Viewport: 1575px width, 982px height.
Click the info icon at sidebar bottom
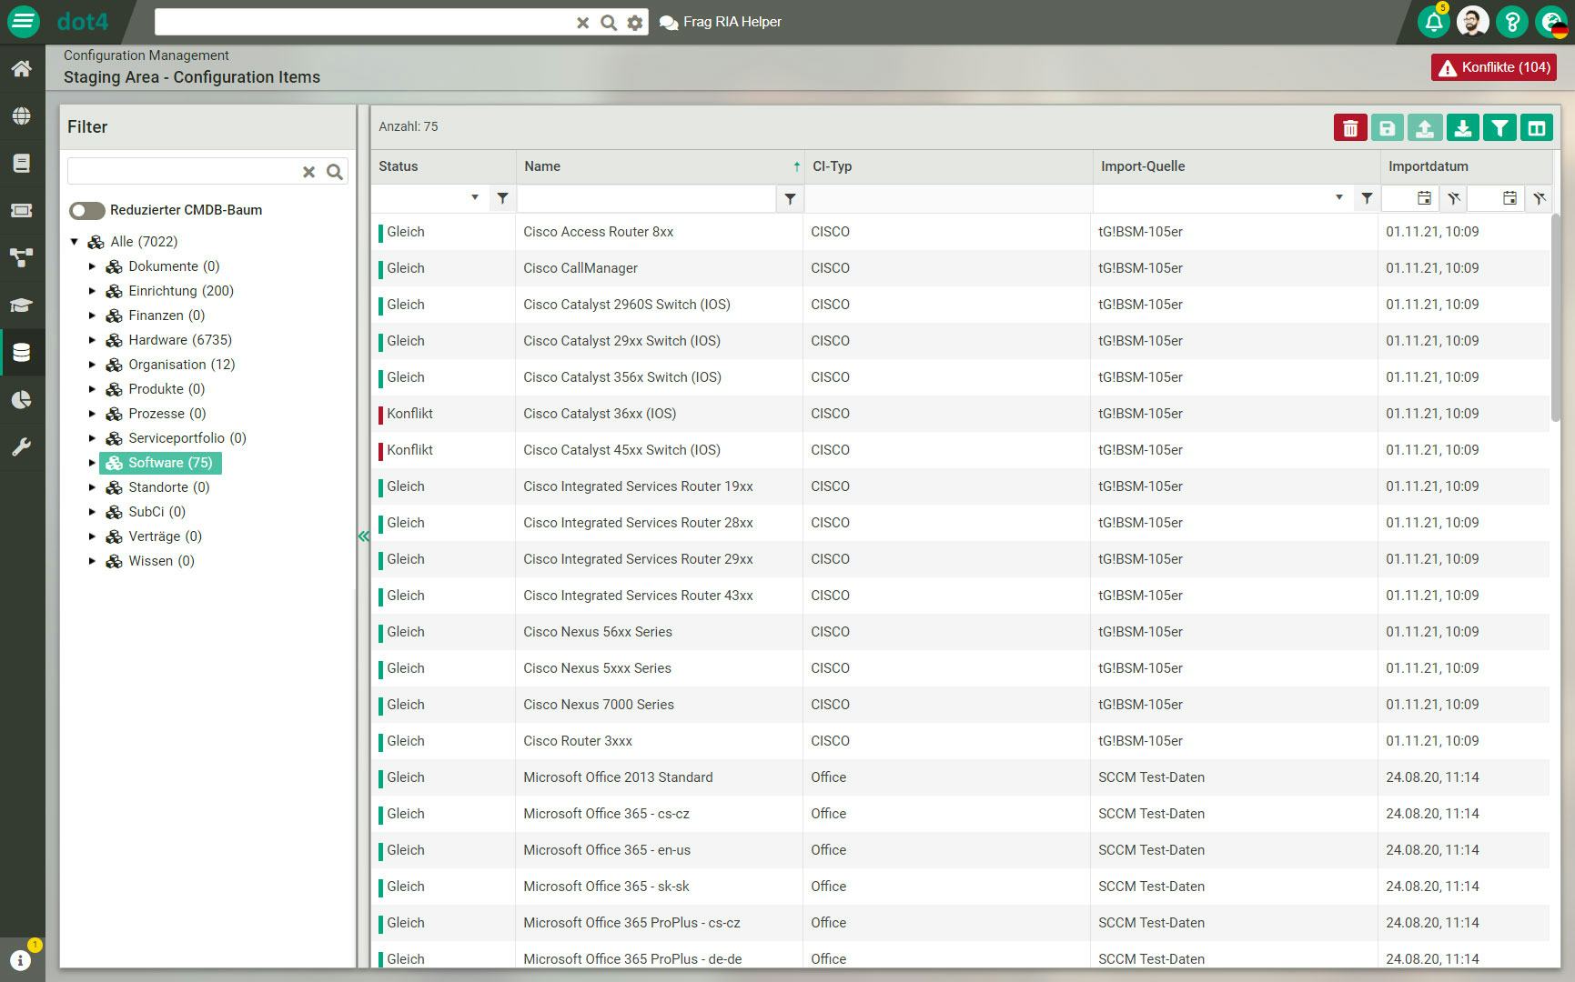[x=20, y=960]
